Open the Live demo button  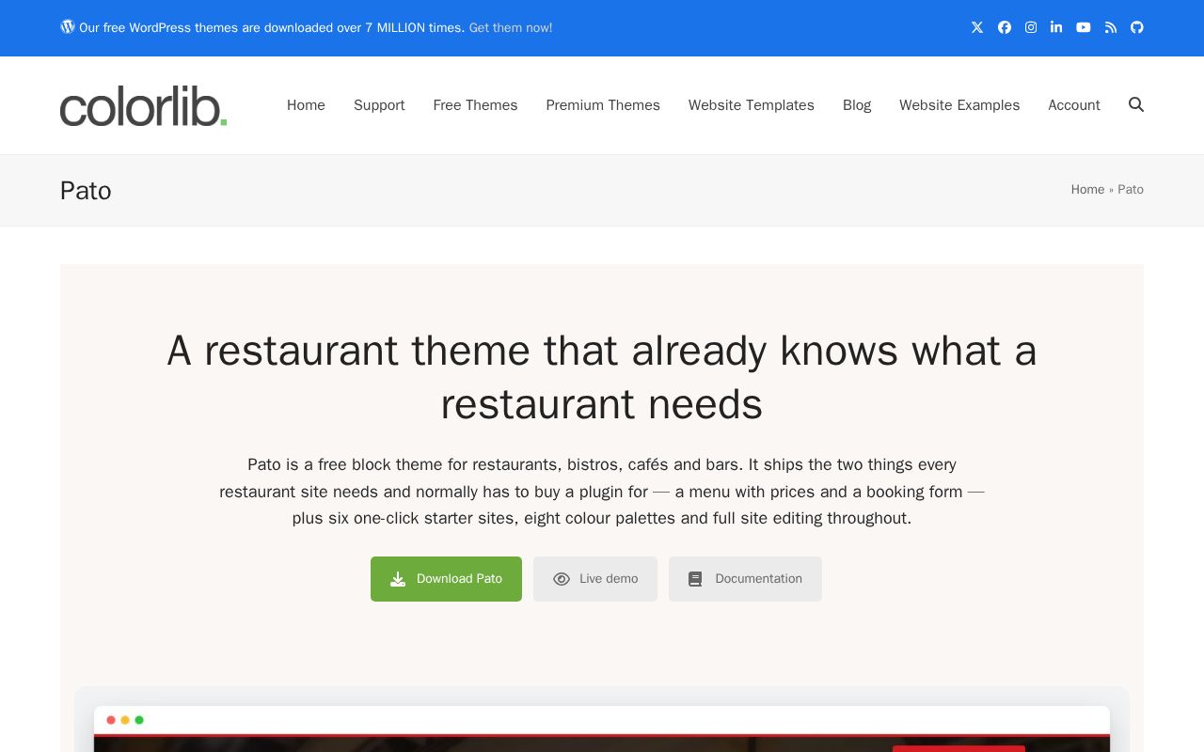[595, 579]
